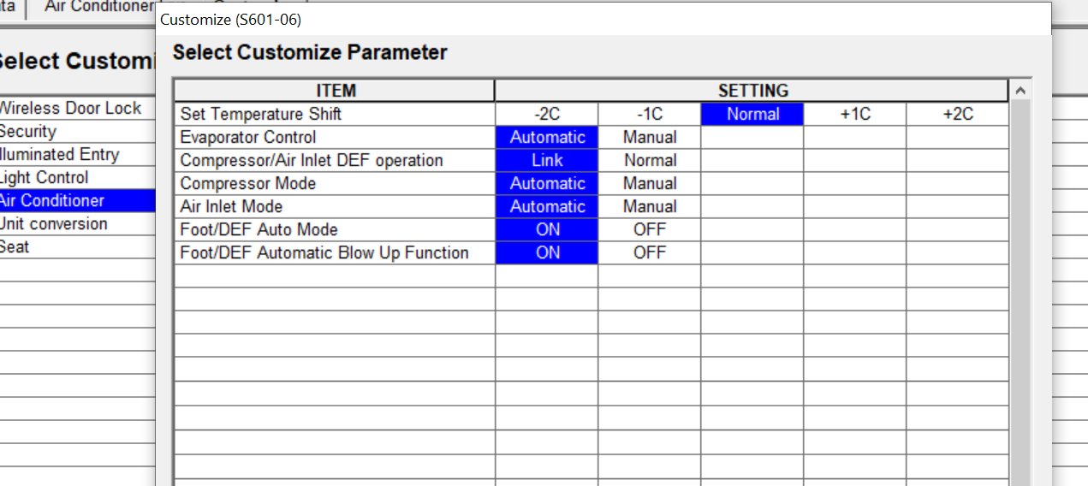Open the Illuminated Entry category
The height and width of the screenshot is (486, 1088).
(62, 154)
